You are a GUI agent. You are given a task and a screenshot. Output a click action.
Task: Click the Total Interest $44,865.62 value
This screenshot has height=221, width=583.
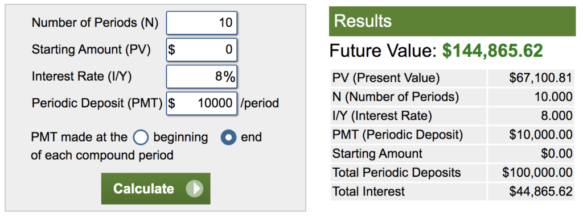pyautogui.click(x=541, y=191)
